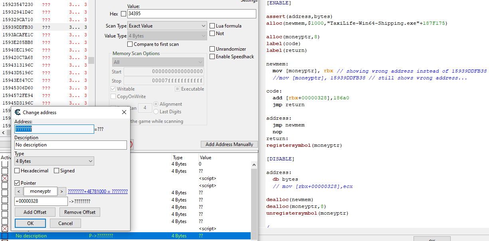Screen dimensions: 489x241
Task: Click the Add Offset button
Action: 35,212
